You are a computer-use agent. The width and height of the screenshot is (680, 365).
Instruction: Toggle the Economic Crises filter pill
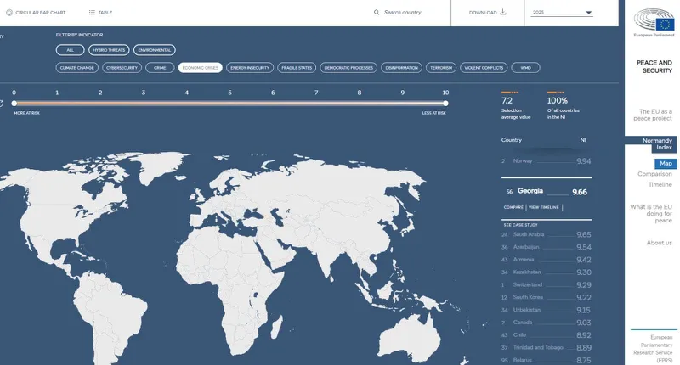pyautogui.click(x=201, y=68)
